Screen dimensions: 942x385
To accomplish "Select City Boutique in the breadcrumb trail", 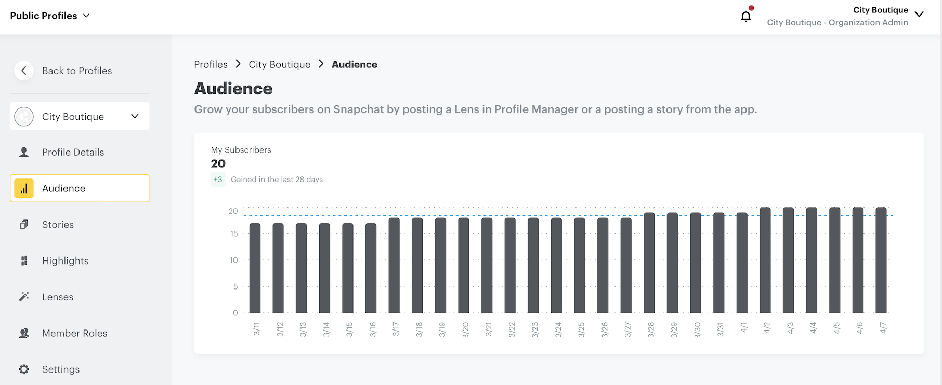I will 279,64.
